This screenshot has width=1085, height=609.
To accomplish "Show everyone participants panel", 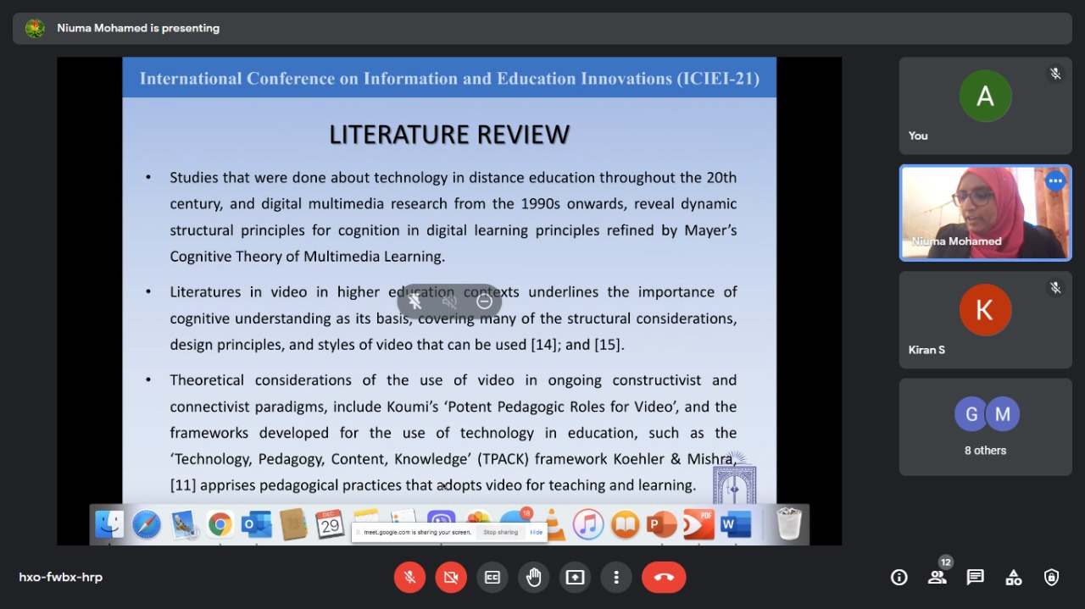I will coord(937,578).
